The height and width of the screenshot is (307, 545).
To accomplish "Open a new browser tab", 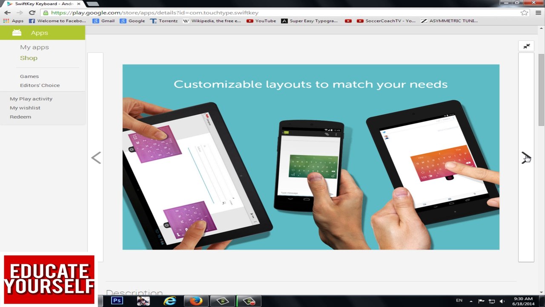I will point(92,4).
